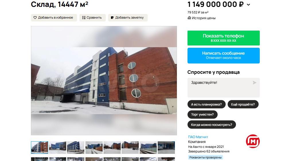Image resolution: width=287 pixels, height=161 pixels.
Task: Click the compare icon next to Сравнить
Action: click(84, 18)
